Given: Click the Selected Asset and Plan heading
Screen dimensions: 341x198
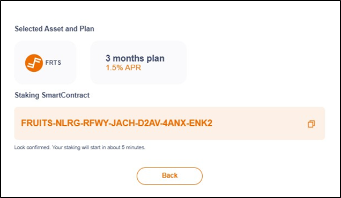Looking at the screenshot, I should click(x=54, y=29).
